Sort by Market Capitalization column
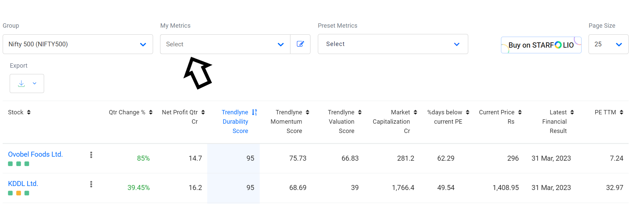 [415, 112]
